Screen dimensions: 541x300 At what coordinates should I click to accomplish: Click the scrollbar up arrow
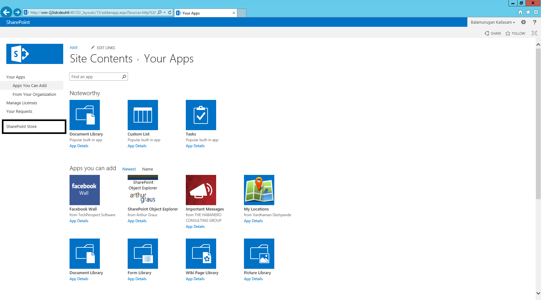538,44
